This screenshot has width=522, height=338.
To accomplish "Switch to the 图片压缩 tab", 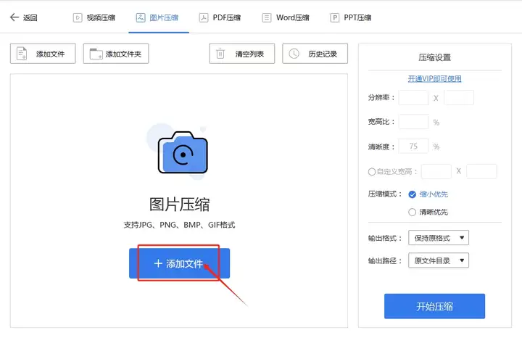I will click(x=157, y=17).
